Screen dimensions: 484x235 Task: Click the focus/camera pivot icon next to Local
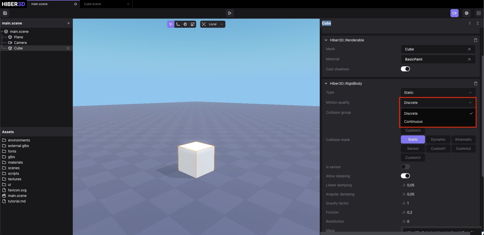pyautogui.click(x=204, y=24)
